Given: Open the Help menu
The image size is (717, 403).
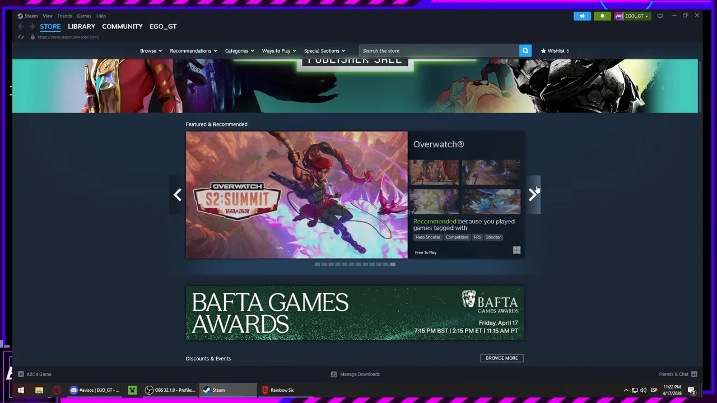Looking at the screenshot, I should point(101,16).
